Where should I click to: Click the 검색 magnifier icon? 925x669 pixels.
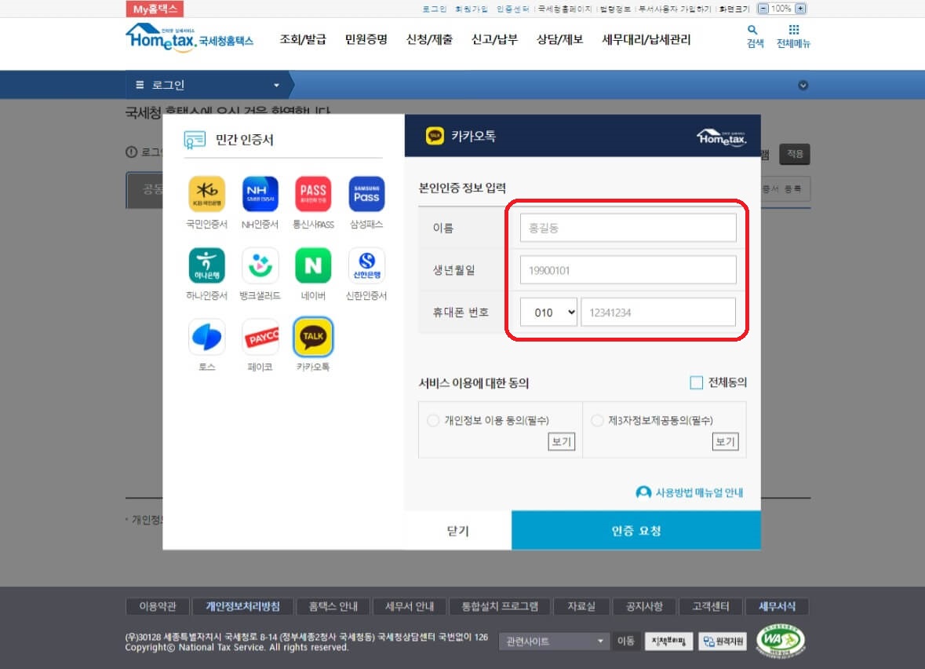pos(752,30)
